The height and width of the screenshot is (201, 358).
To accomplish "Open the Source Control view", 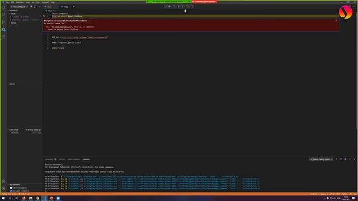I will click(x=3, y=22).
